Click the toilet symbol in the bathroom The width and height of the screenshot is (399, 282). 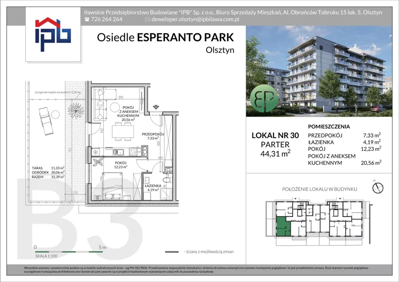point(167,180)
